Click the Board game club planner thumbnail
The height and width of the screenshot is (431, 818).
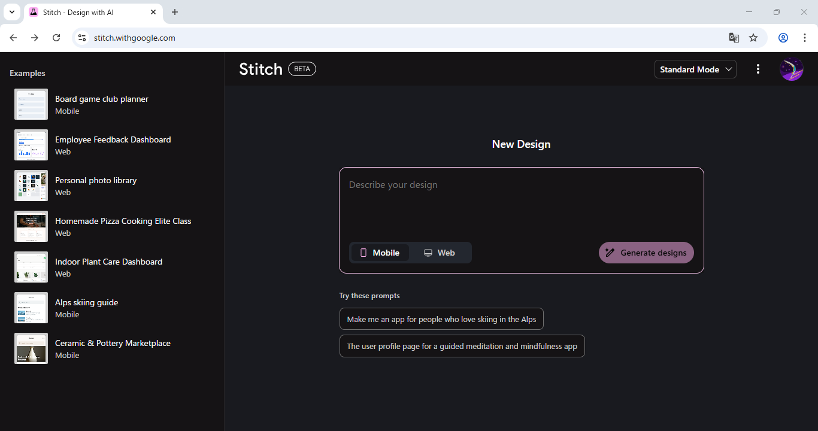(x=31, y=104)
